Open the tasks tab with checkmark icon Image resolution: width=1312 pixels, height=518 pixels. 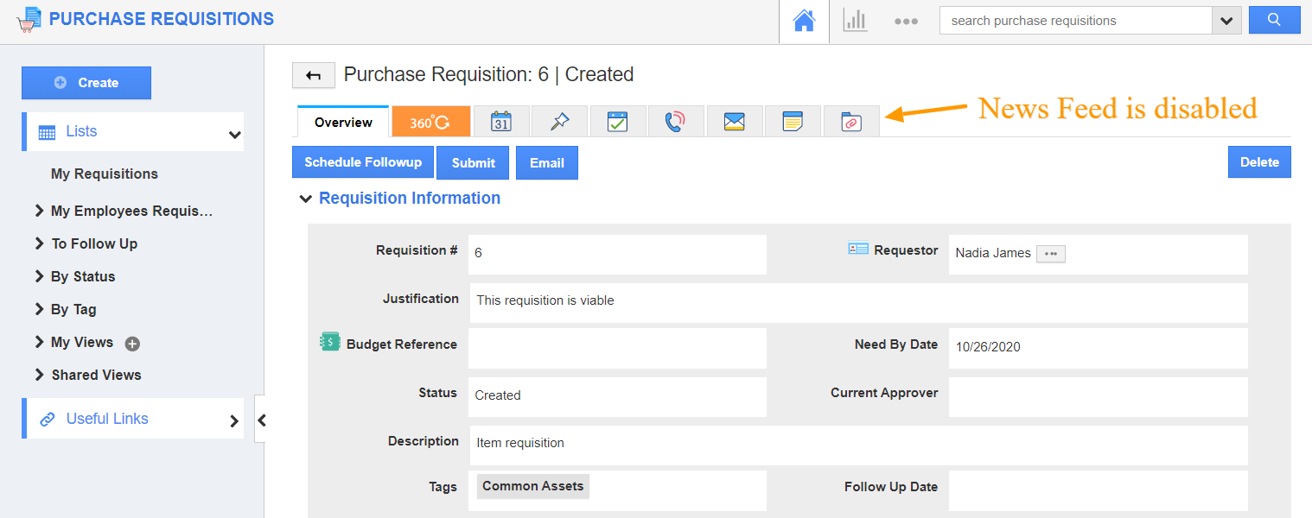(x=617, y=121)
